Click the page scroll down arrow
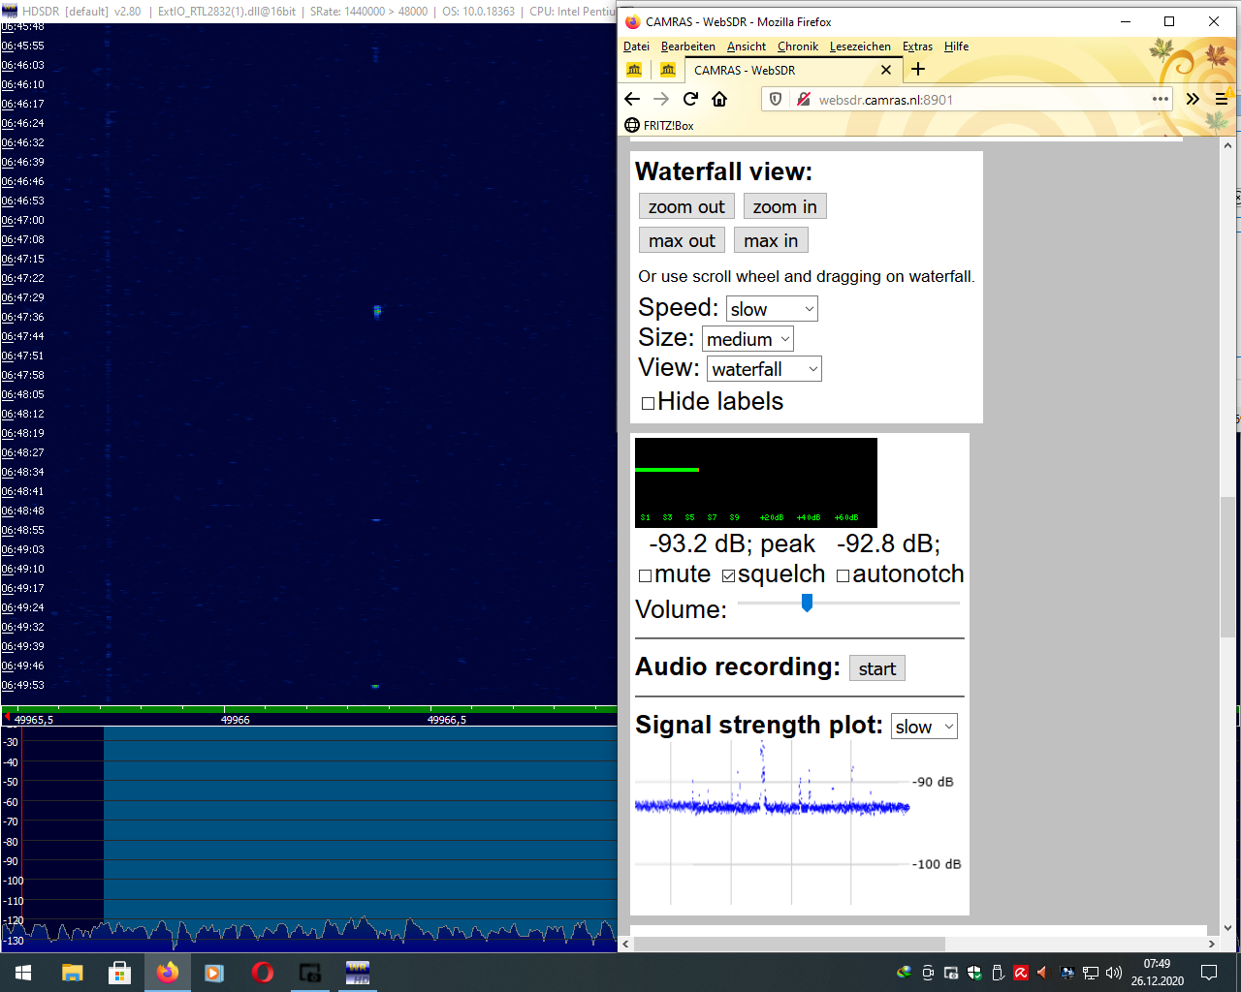This screenshot has height=992, width=1241. pos(1228,927)
